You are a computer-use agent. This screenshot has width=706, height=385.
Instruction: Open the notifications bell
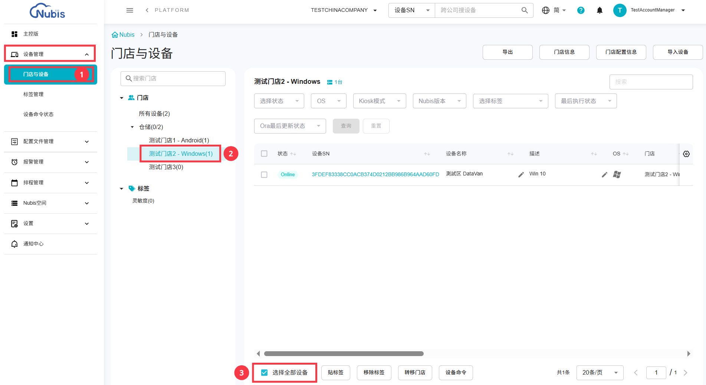coord(600,10)
